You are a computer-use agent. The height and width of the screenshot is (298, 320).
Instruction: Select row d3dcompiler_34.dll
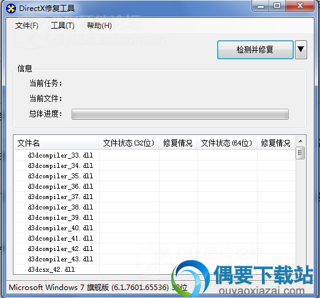[x=154, y=166]
